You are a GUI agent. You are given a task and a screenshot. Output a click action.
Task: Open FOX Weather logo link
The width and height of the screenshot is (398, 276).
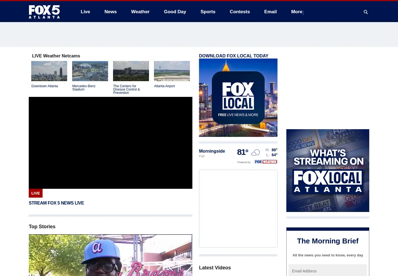(266, 162)
